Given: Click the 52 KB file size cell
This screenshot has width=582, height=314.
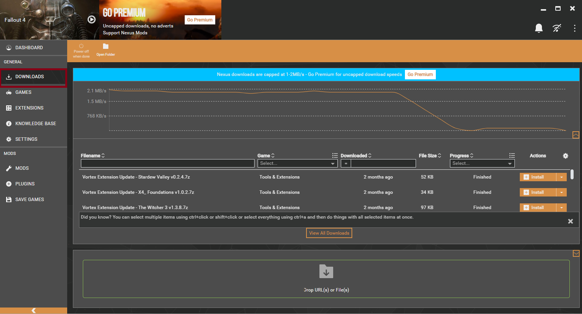Looking at the screenshot, I should [427, 177].
